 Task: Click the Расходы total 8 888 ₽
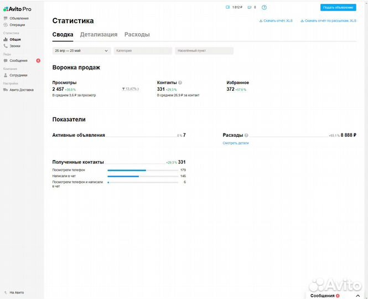[348, 135]
